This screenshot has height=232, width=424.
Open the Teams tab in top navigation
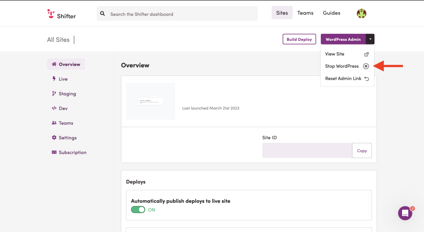305,13
